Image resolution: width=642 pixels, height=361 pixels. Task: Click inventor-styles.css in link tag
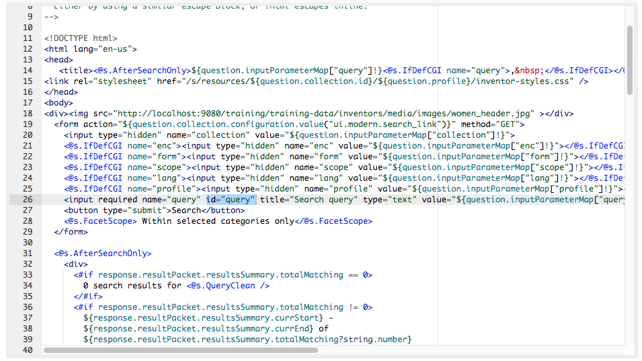tap(524, 81)
